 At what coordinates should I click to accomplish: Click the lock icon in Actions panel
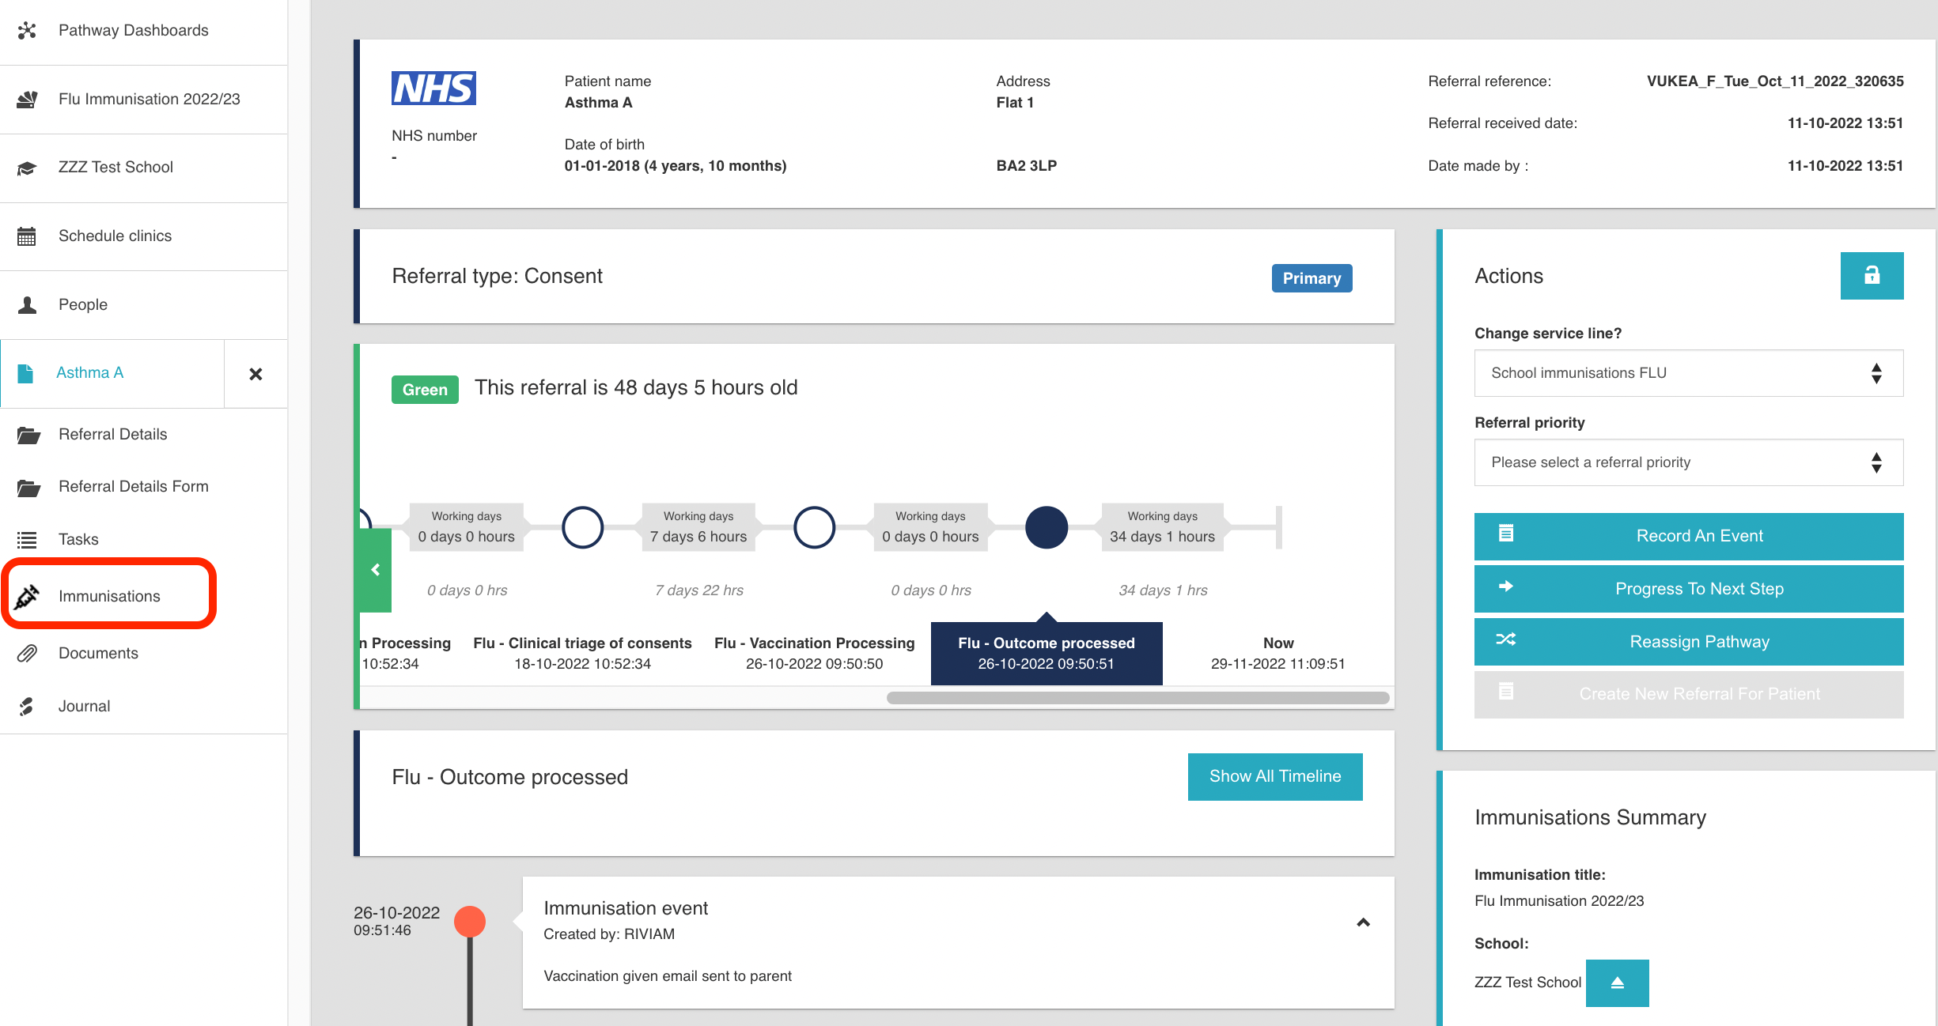[x=1871, y=276]
